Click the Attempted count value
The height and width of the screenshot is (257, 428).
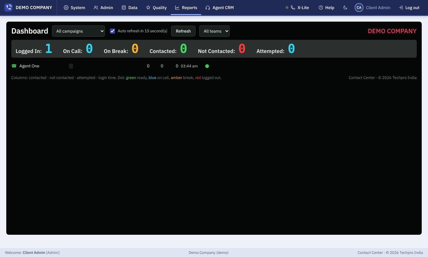point(291,49)
